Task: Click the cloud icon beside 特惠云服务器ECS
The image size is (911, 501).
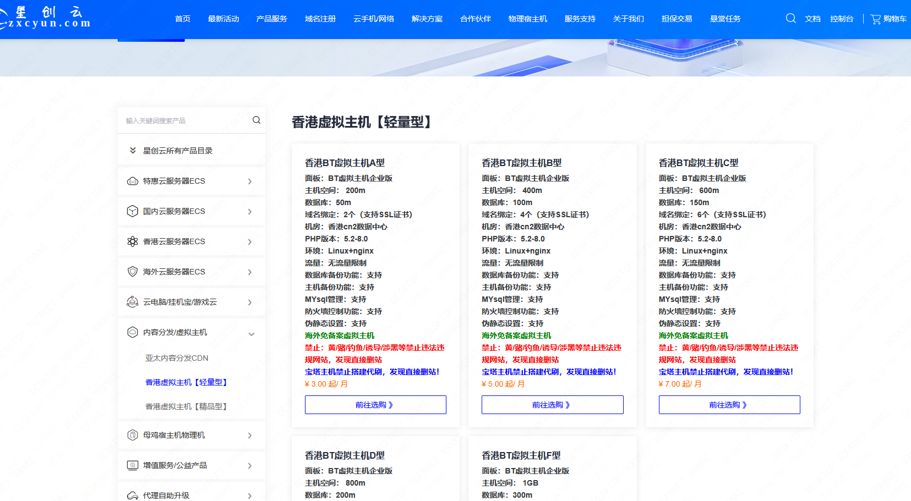Action: click(133, 181)
